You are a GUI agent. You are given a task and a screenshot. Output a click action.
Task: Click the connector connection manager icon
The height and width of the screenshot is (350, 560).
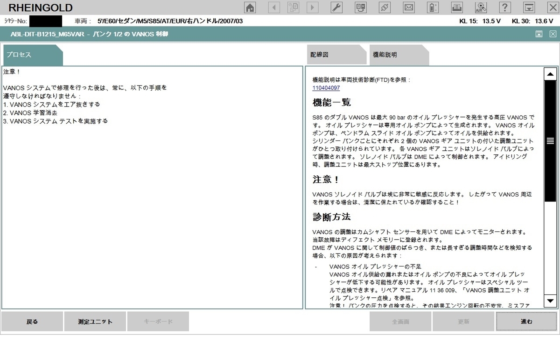pyautogui.click(x=385, y=7)
